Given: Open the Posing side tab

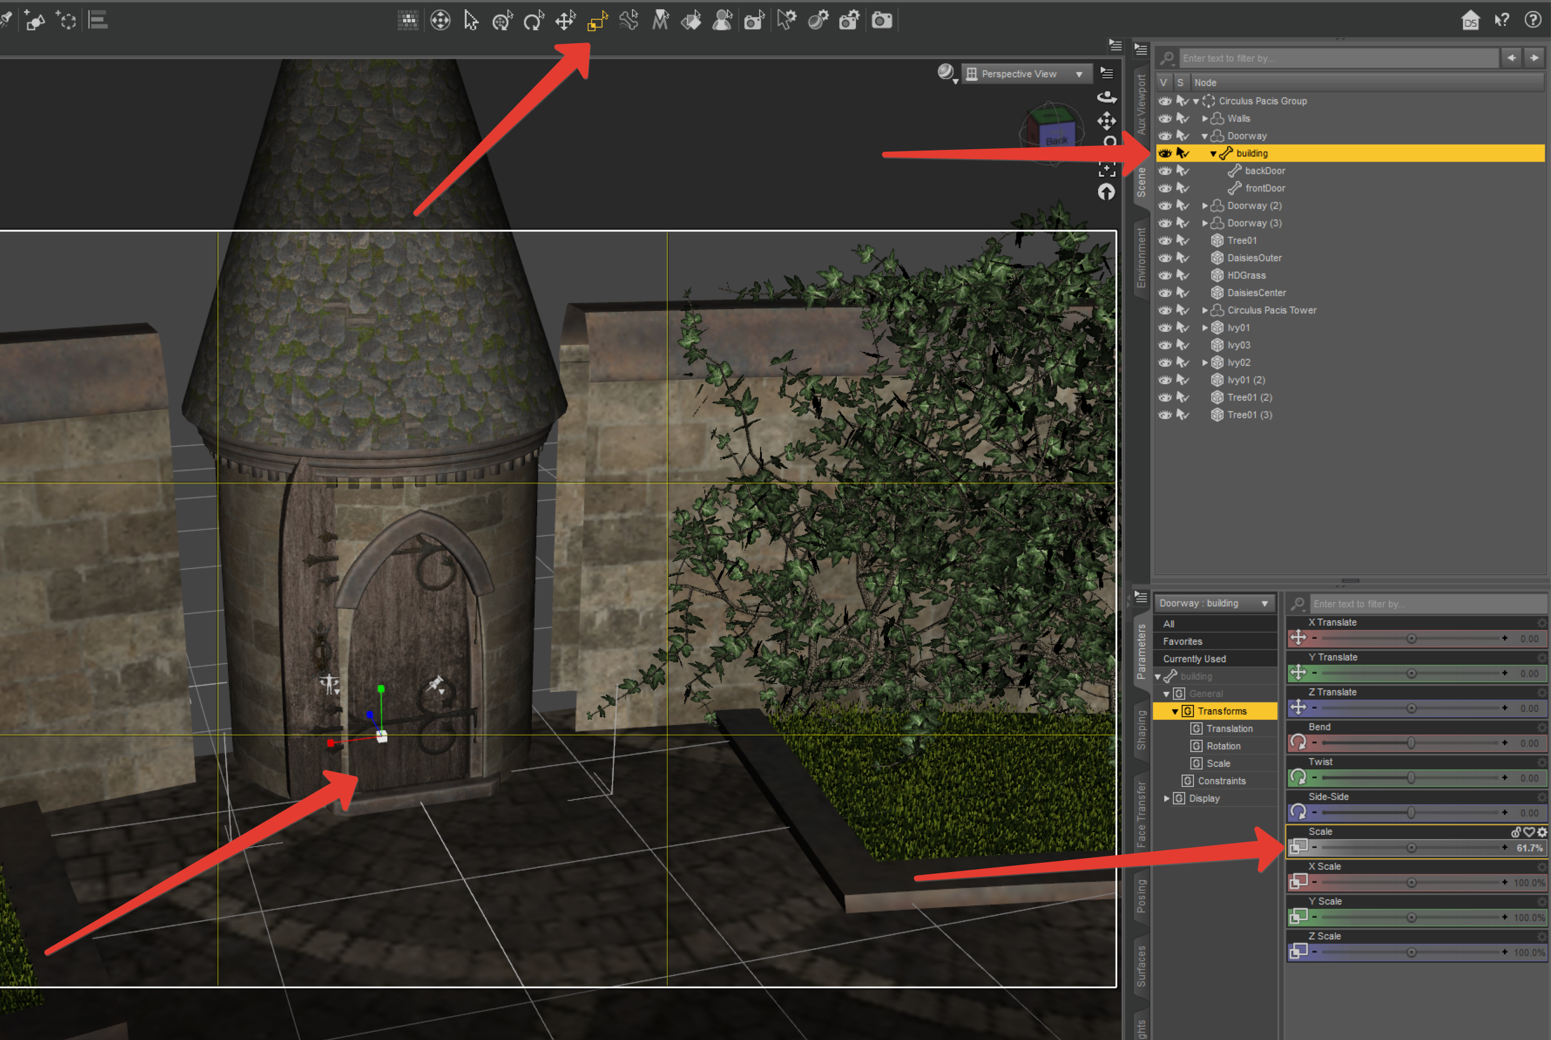Looking at the screenshot, I should point(1140,896).
